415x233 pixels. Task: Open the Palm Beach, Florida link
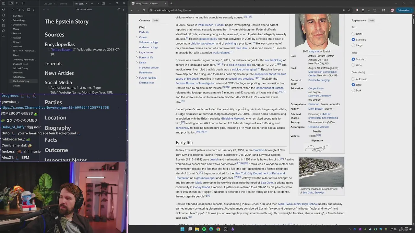211,25
